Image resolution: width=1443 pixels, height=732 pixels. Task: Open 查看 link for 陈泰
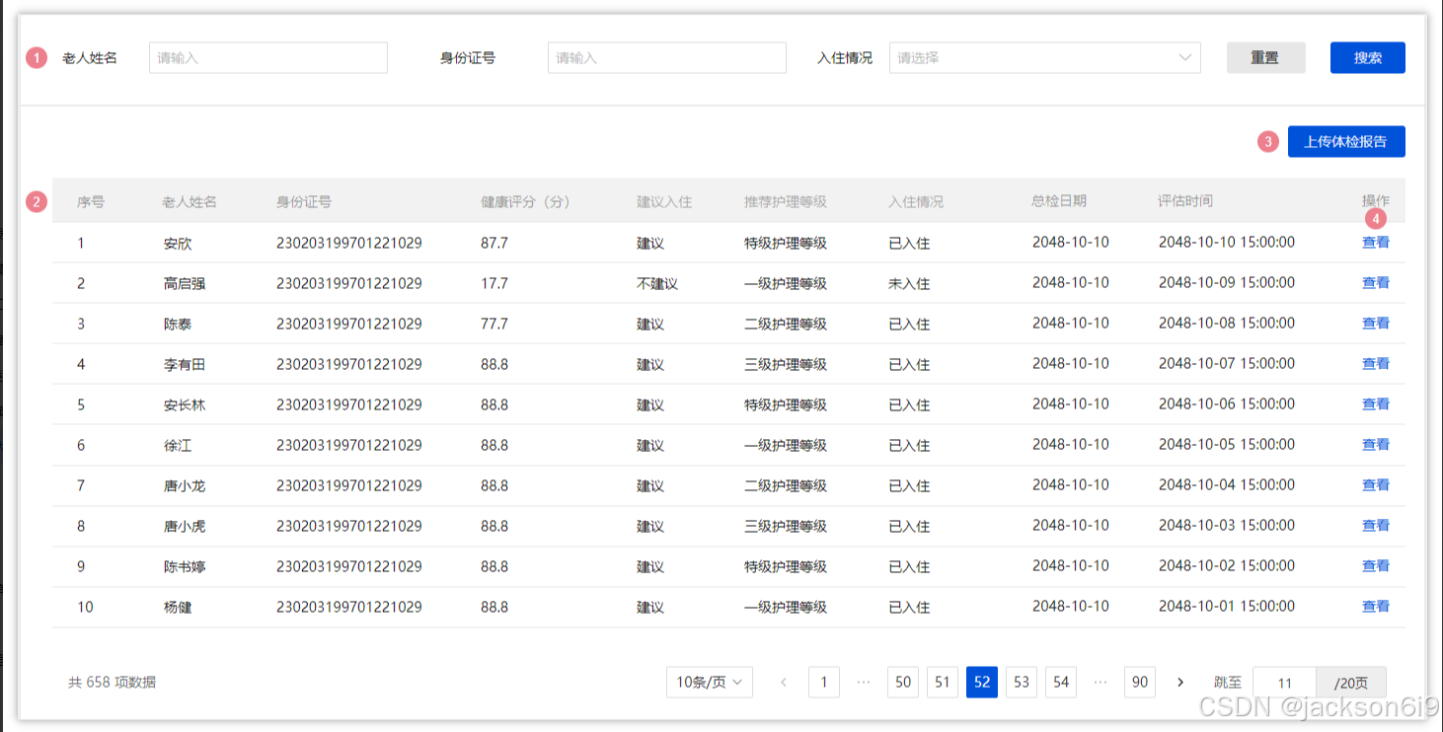coord(1376,323)
